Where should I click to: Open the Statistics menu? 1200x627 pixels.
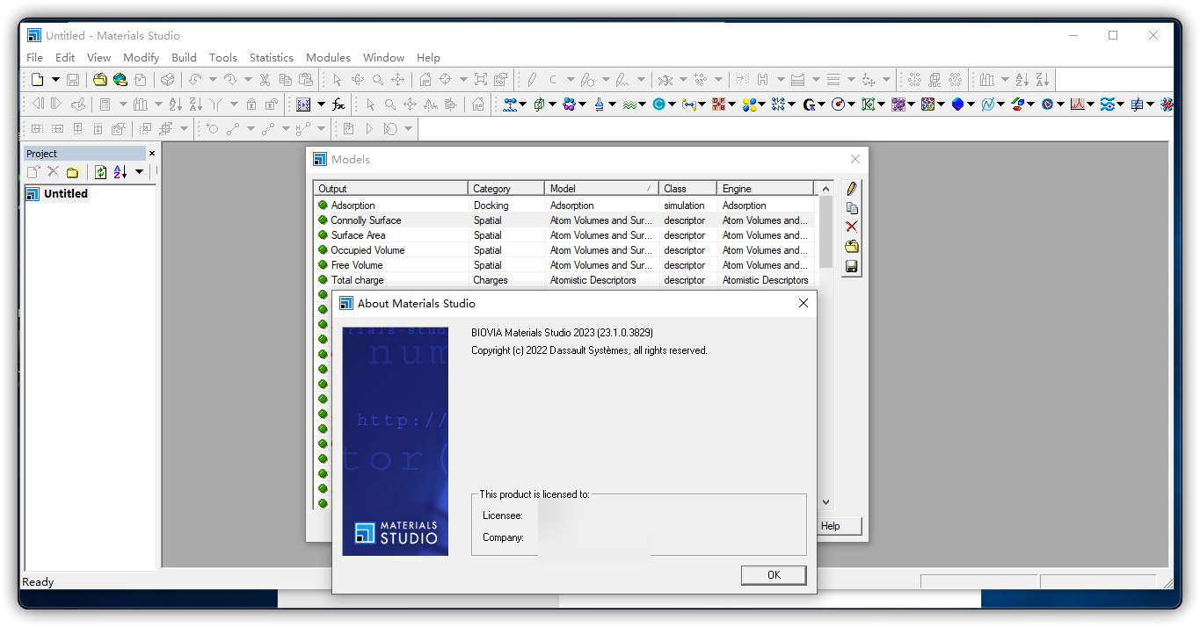pos(271,57)
